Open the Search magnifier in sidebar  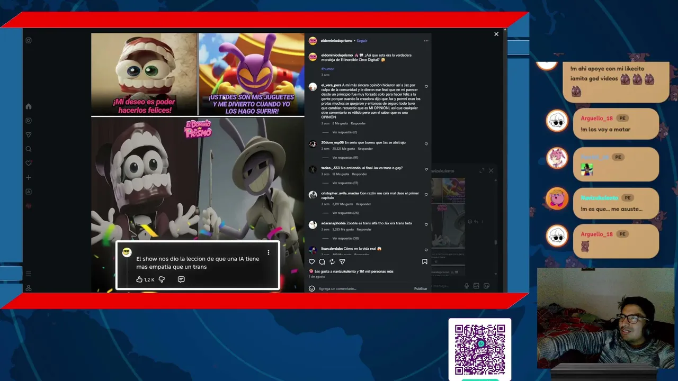(29, 149)
